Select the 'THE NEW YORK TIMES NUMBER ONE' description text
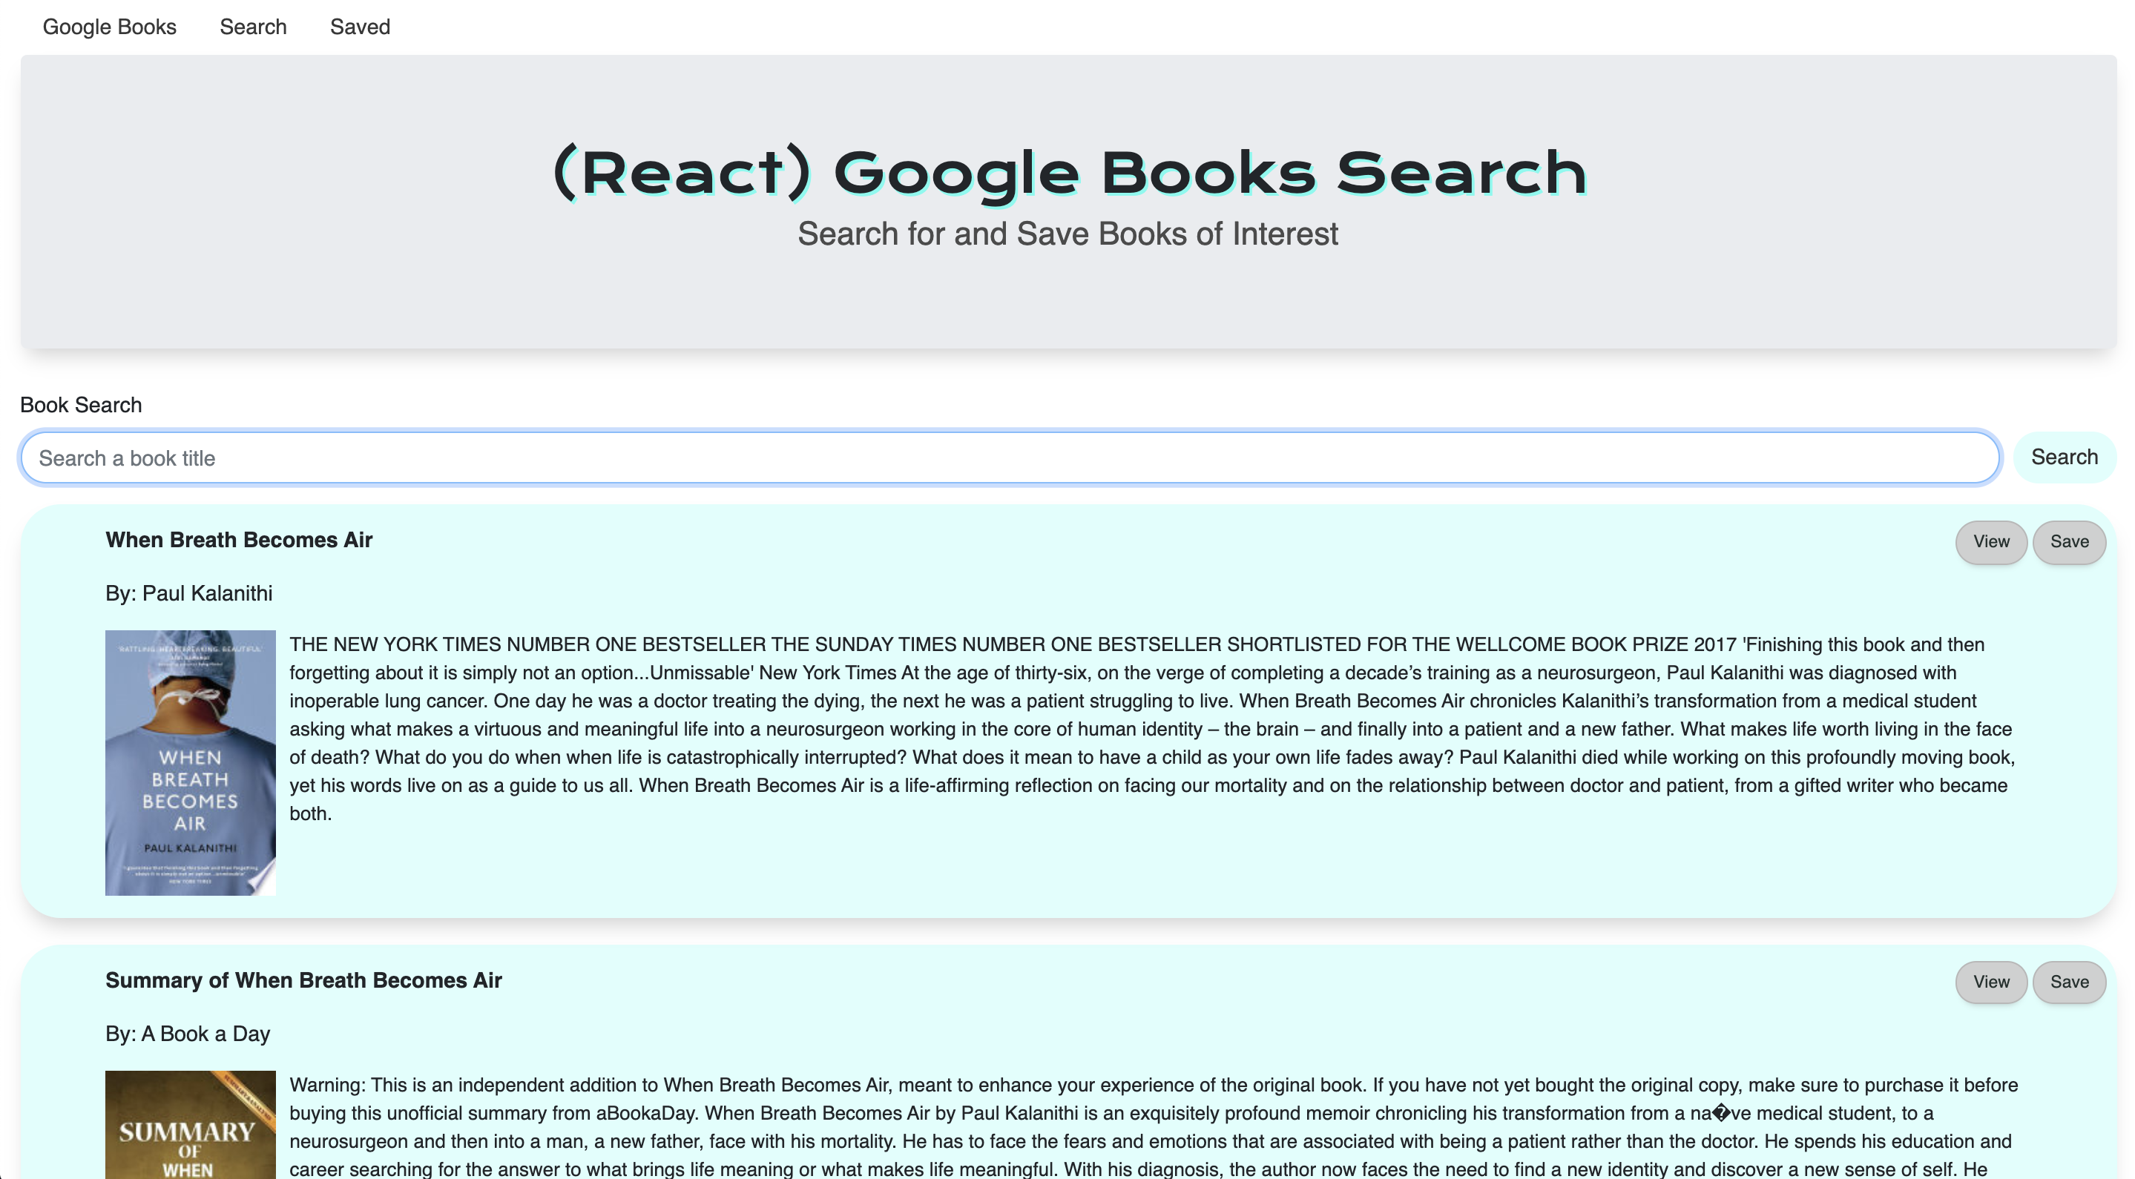2135x1179 pixels. pyautogui.click(x=1153, y=729)
